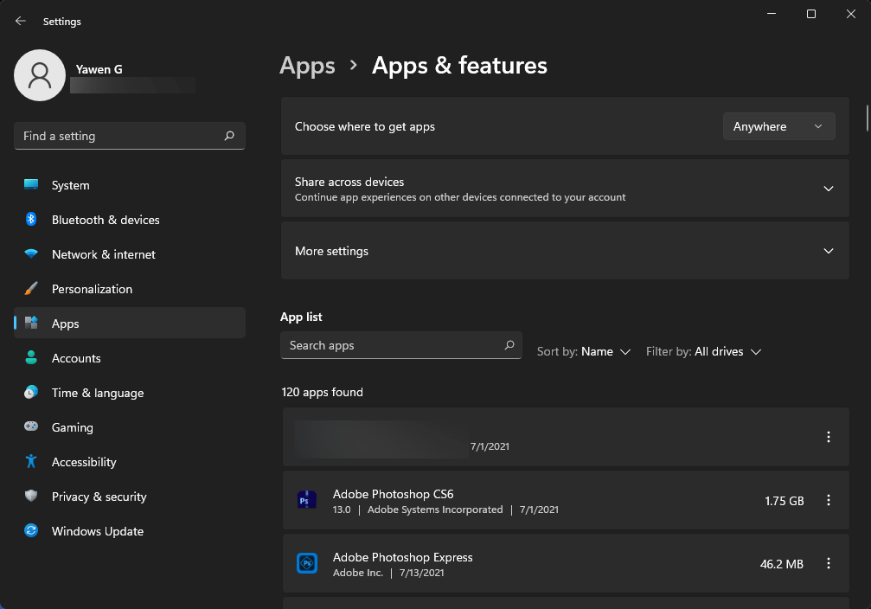
Task: Open Privacy & security settings
Action: pos(130,497)
